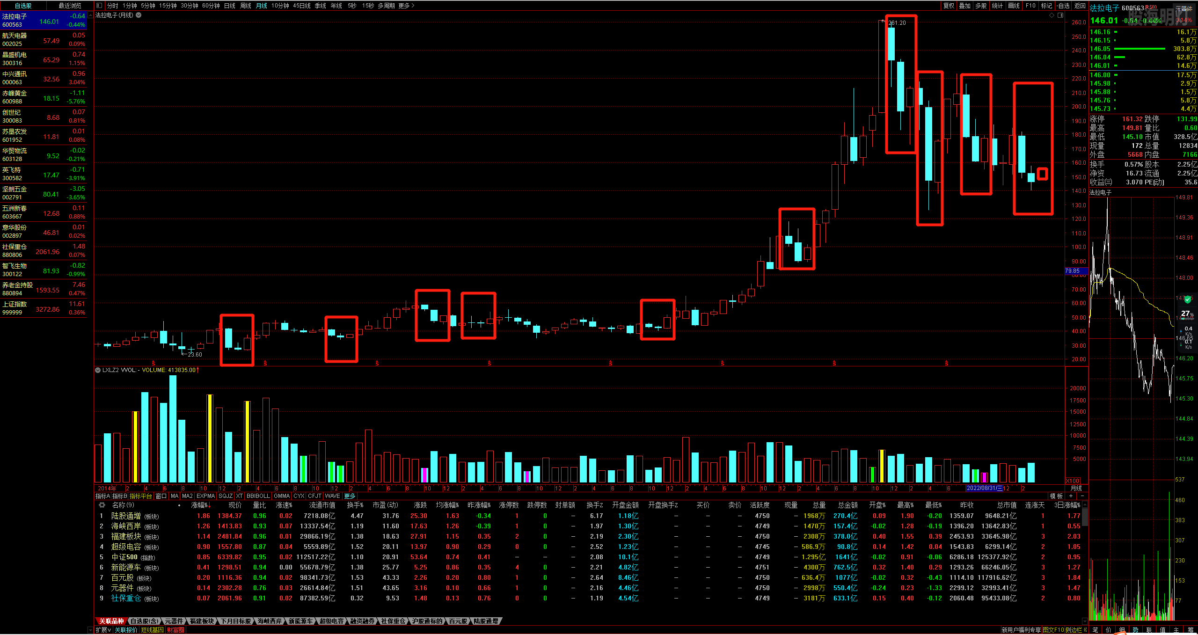1198x635 pixels.
Task: Click the 元器件 sector tag beside 600563
Action: point(1183,8)
